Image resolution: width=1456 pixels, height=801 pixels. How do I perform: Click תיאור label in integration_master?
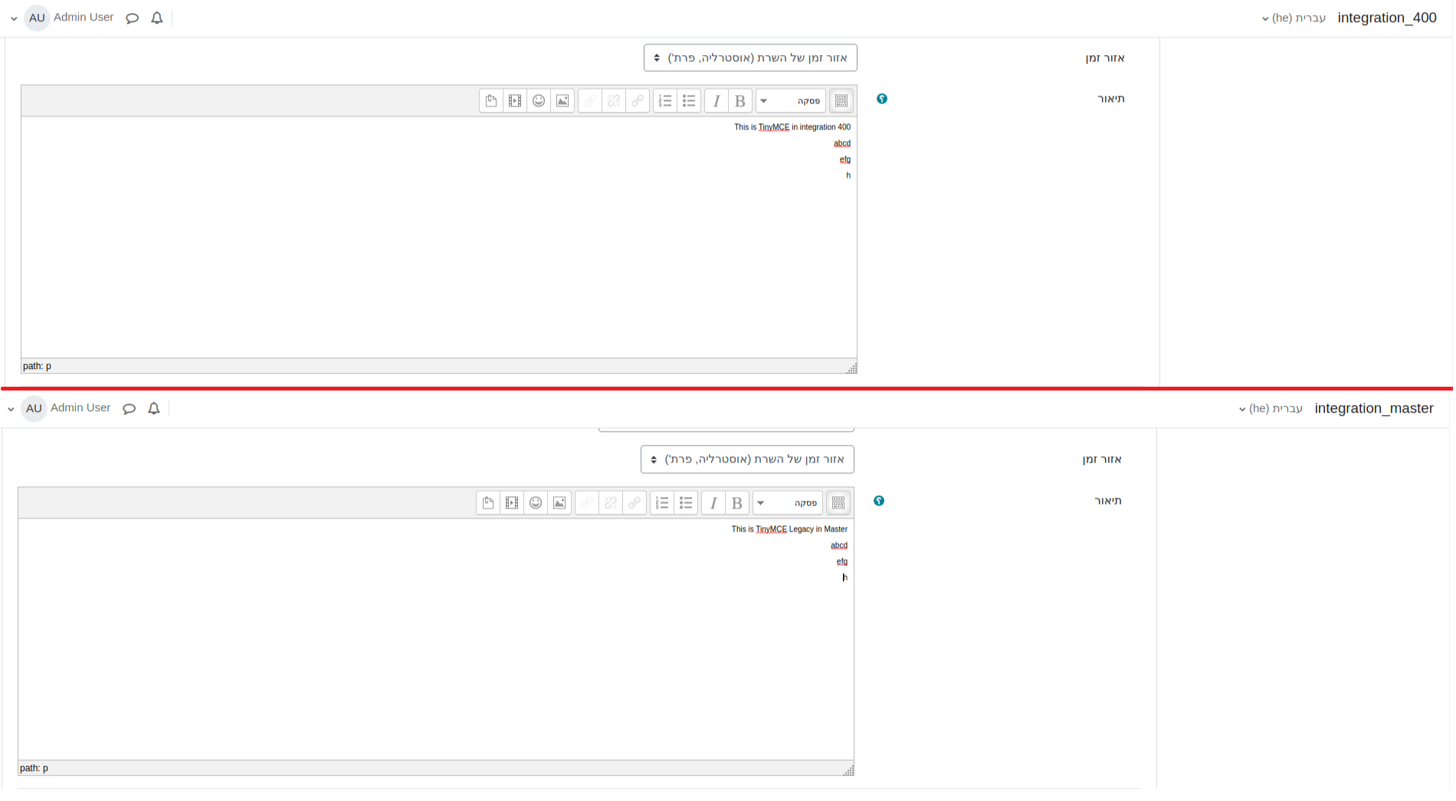[1108, 501]
